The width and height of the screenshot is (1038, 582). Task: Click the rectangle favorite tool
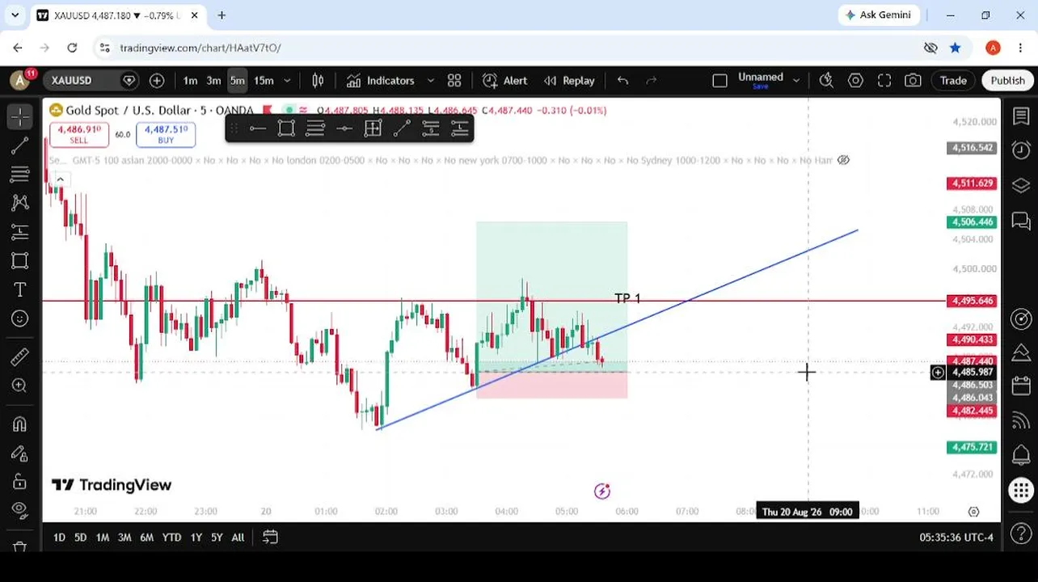[x=286, y=129]
